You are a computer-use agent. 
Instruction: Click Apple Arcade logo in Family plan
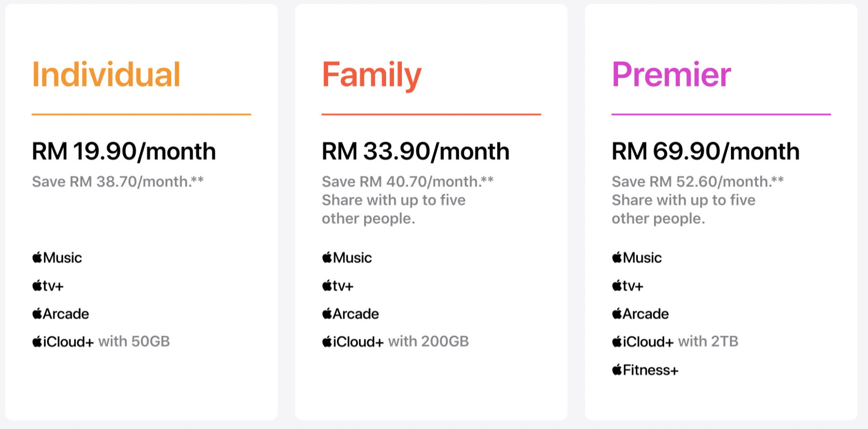coord(350,314)
